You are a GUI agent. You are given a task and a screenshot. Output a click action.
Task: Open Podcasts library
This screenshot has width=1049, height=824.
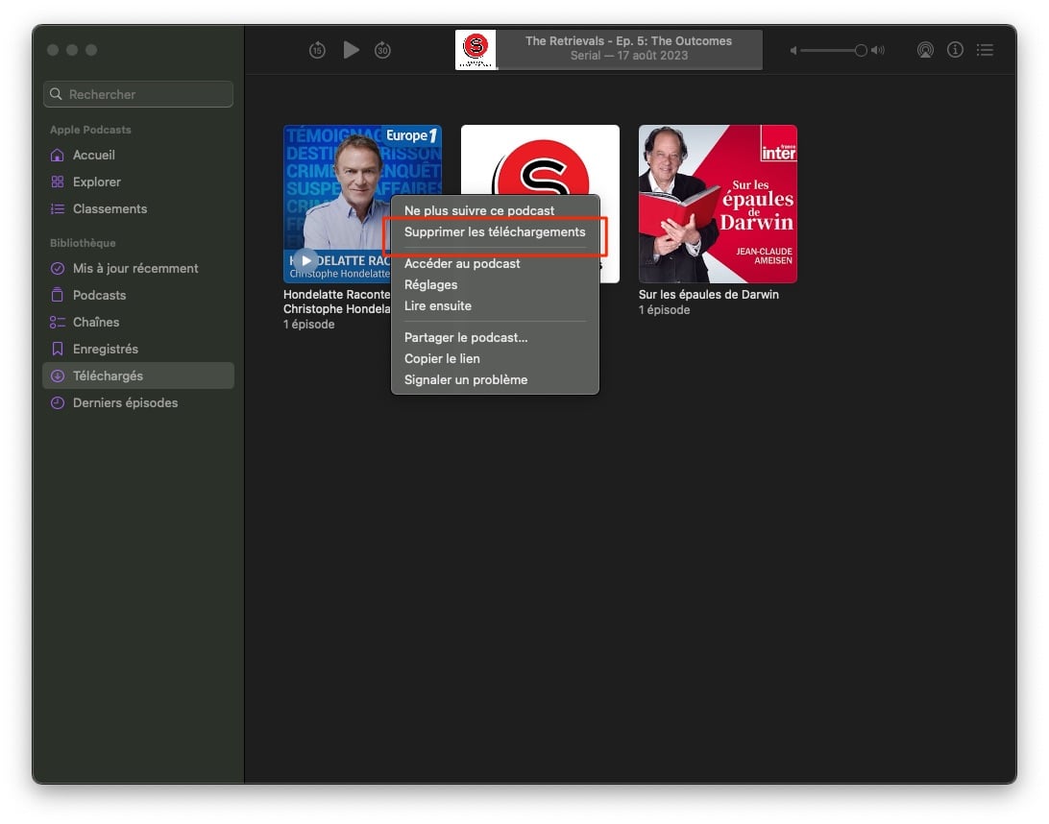click(x=138, y=295)
